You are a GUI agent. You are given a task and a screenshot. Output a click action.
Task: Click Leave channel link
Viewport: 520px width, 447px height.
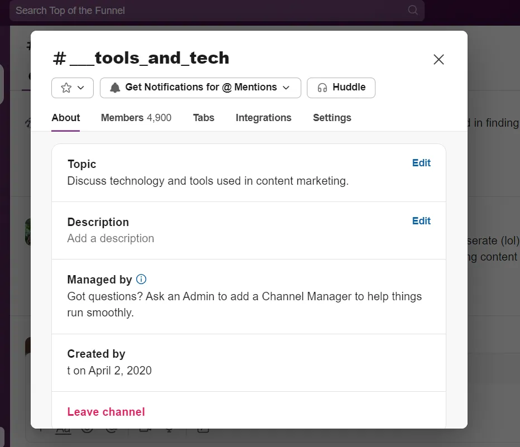tap(106, 412)
